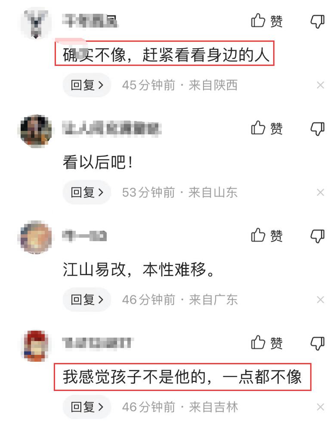The image size is (333, 422).
Task: Open red-haired avatar of last commenter
Action: tap(36, 345)
